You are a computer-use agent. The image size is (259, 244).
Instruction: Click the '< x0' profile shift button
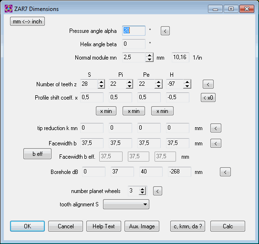[x=208, y=98]
